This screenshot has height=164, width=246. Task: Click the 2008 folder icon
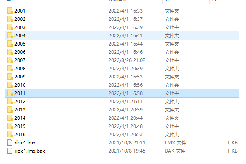[x=10, y=69]
